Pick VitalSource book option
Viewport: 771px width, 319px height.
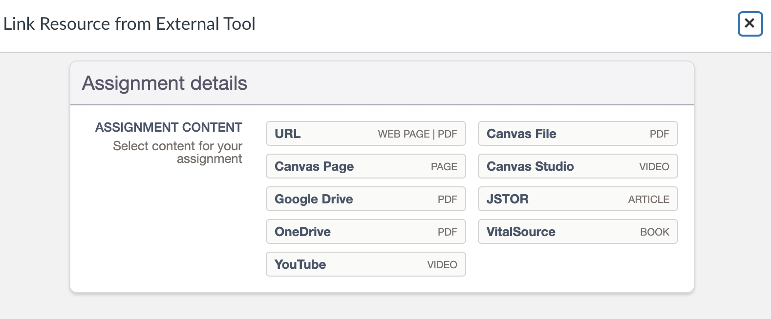[578, 232]
